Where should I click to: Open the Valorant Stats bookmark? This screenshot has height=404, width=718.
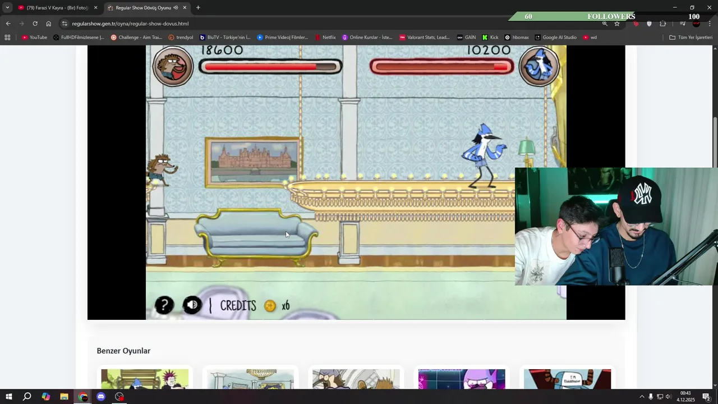pyautogui.click(x=425, y=38)
